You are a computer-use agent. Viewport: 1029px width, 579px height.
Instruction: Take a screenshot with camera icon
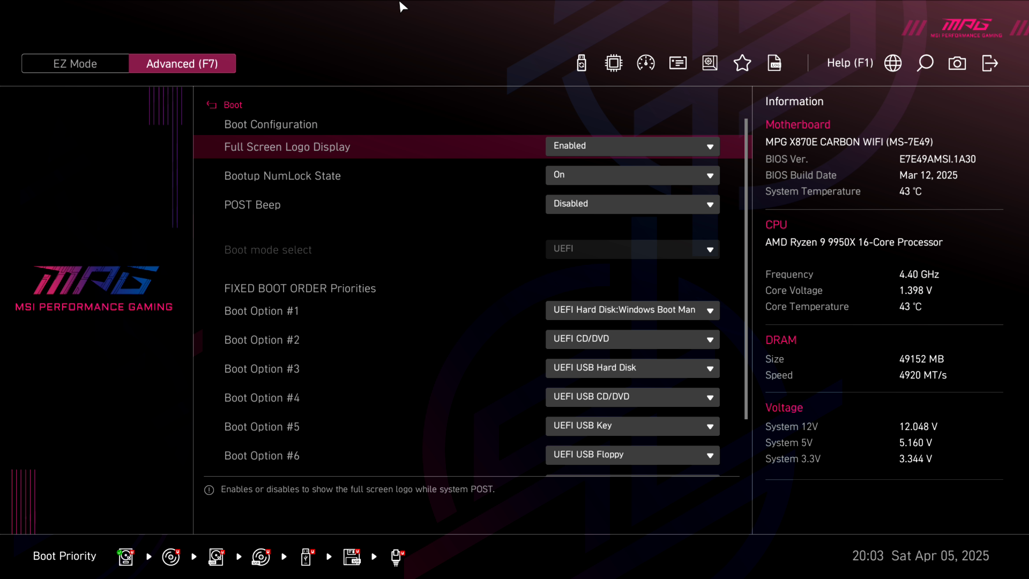957,63
